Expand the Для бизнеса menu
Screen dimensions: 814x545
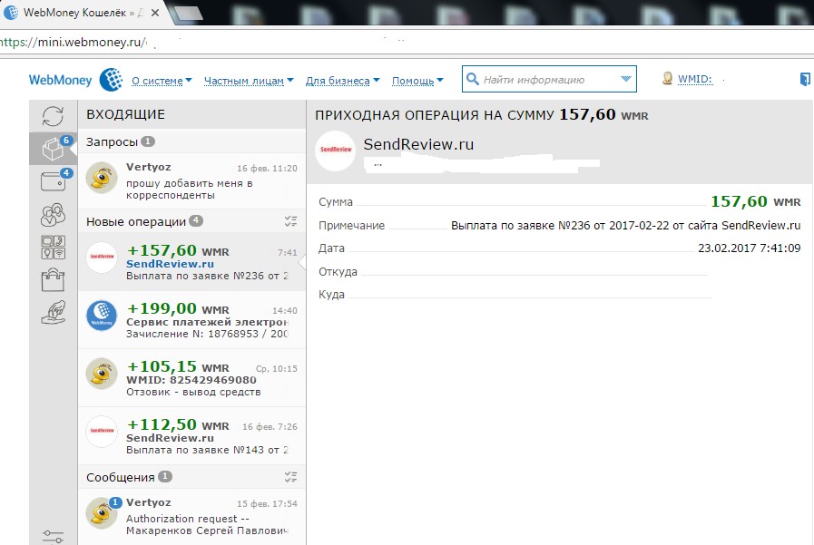(x=342, y=81)
